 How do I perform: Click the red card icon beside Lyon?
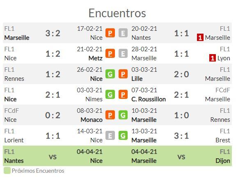coord(212,58)
